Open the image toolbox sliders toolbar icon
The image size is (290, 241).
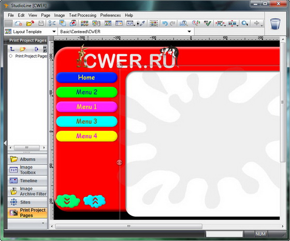click(130, 23)
